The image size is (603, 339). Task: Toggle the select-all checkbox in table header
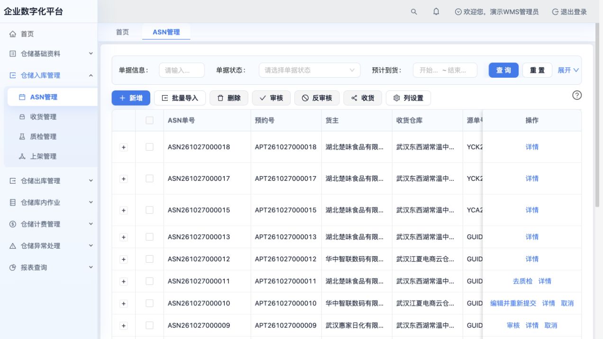[149, 120]
